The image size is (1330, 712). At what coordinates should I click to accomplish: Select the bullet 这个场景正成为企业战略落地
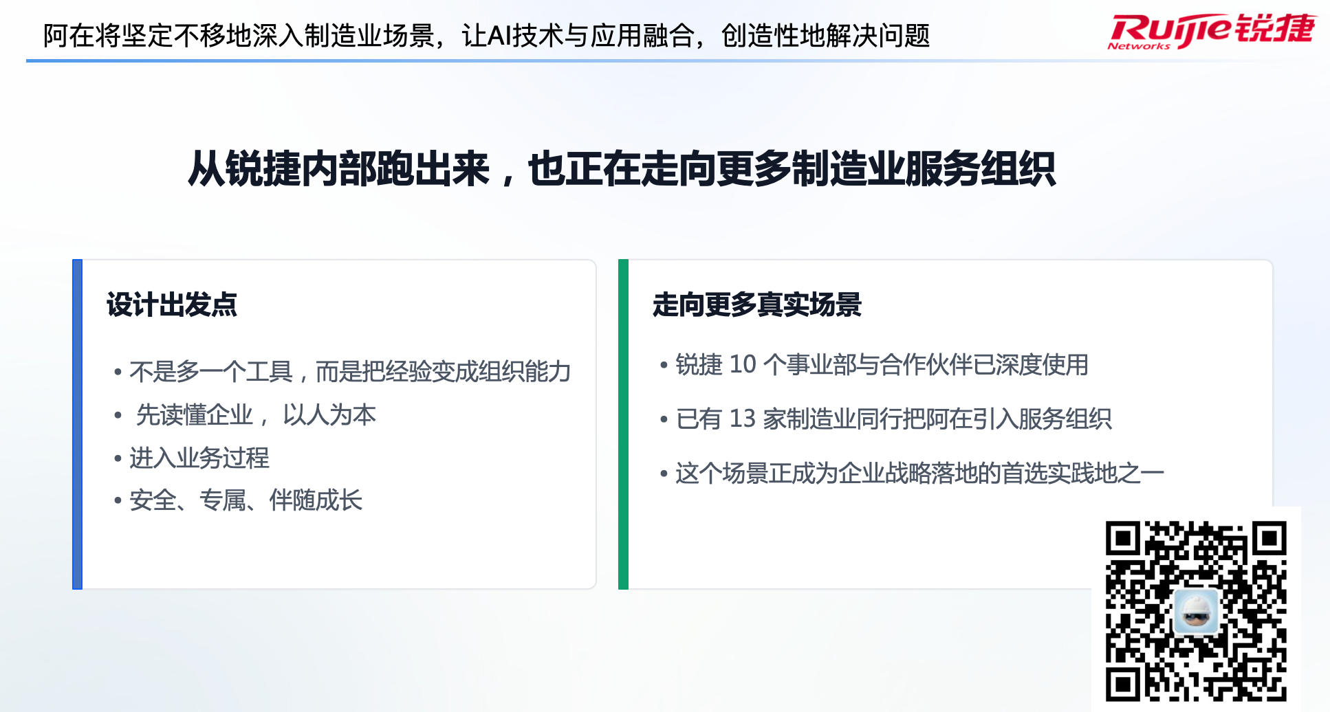click(x=919, y=473)
